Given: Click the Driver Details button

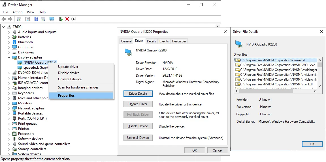Looking at the screenshot, I should point(138,94).
